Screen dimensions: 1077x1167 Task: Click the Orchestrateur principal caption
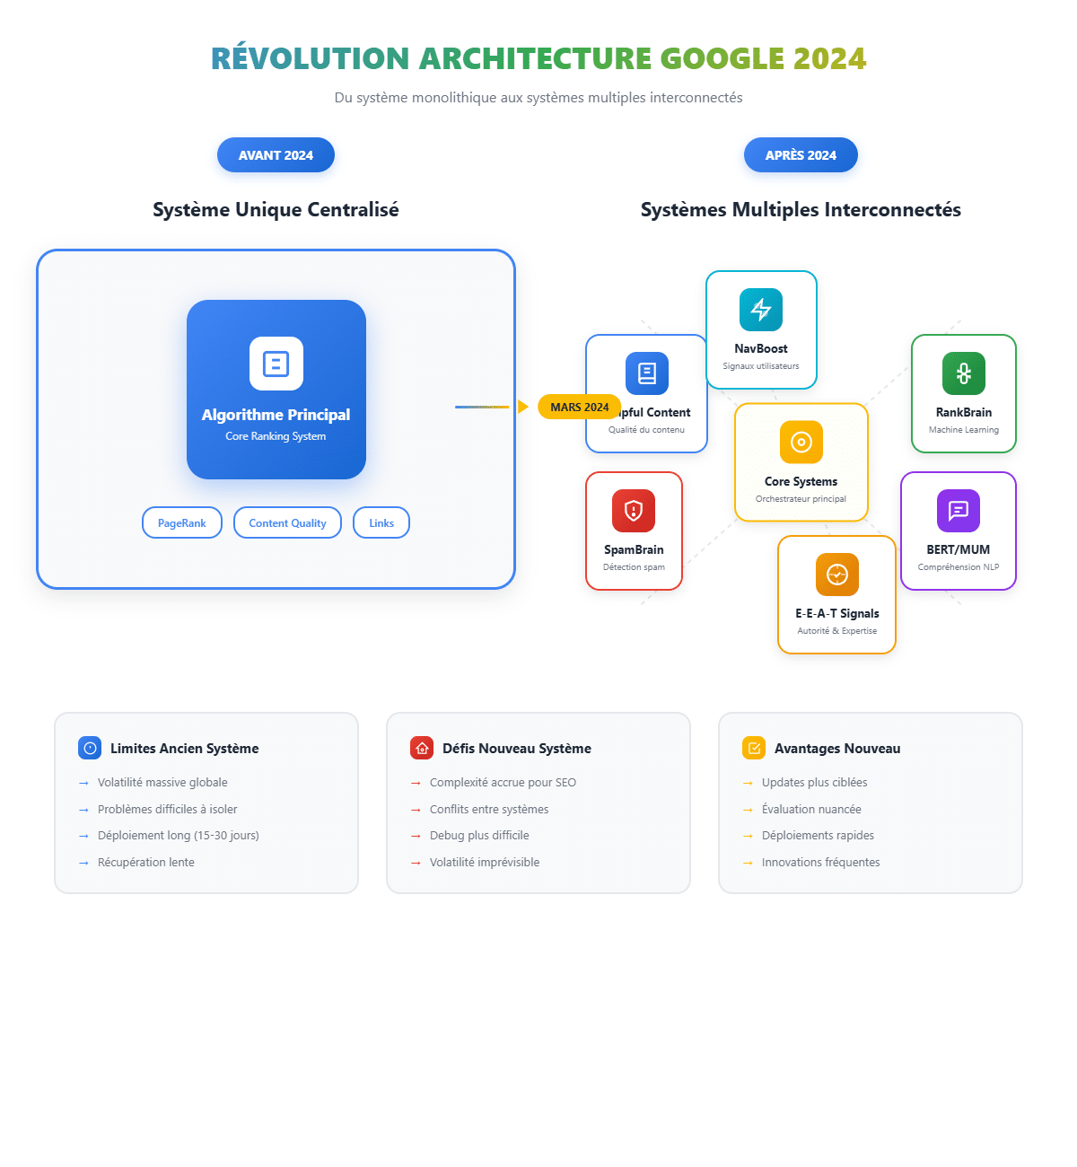click(x=801, y=499)
